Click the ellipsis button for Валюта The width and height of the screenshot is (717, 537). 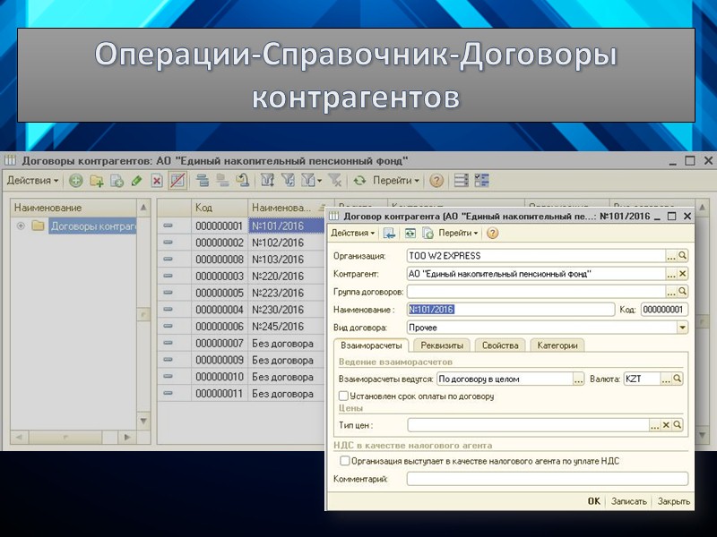(x=666, y=379)
